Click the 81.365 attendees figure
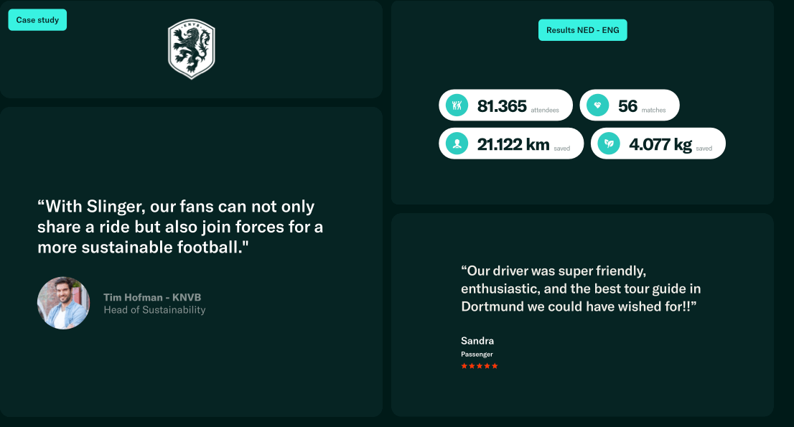Viewport: 794px width, 427px height. pyautogui.click(x=503, y=106)
